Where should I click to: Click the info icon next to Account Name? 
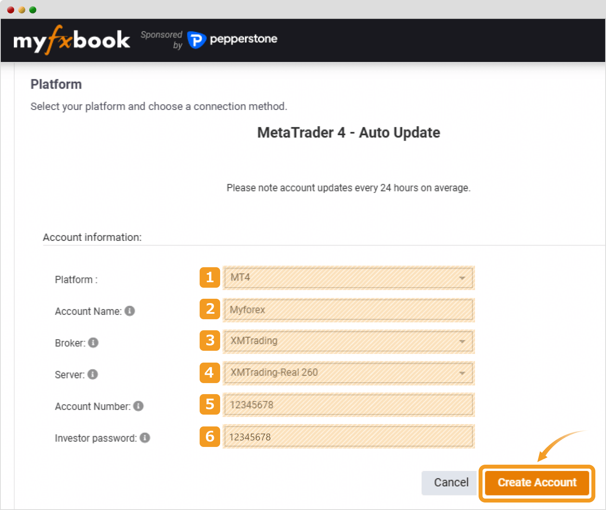[130, 311]
